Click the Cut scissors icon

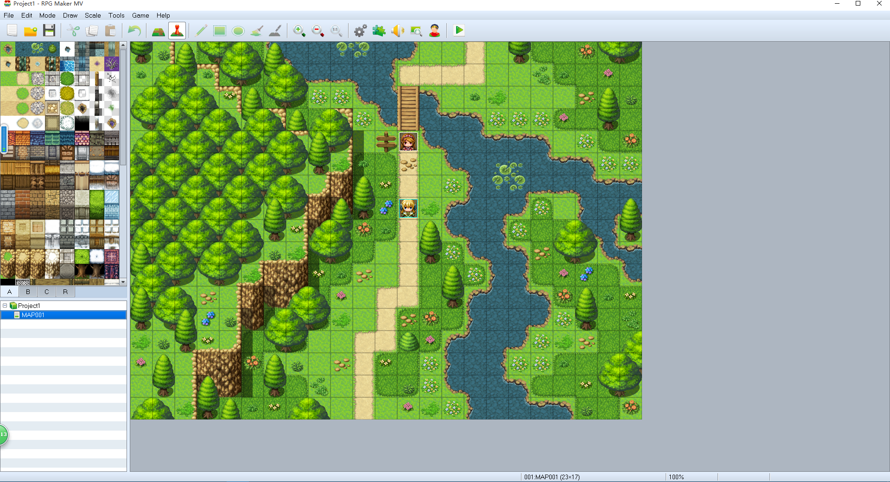[73, 31]
